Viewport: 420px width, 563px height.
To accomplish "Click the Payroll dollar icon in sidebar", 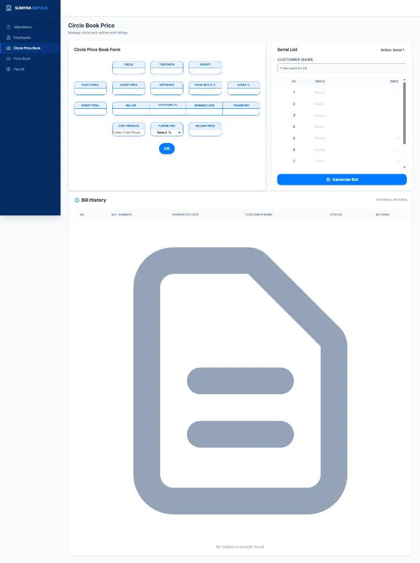I will tap(9, 69).
